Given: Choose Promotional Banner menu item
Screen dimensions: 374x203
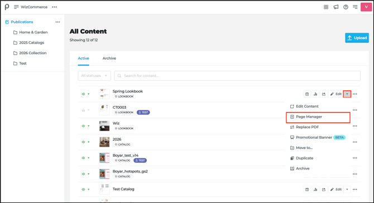Looking at the screenshot, I should [x=318, y=138].
